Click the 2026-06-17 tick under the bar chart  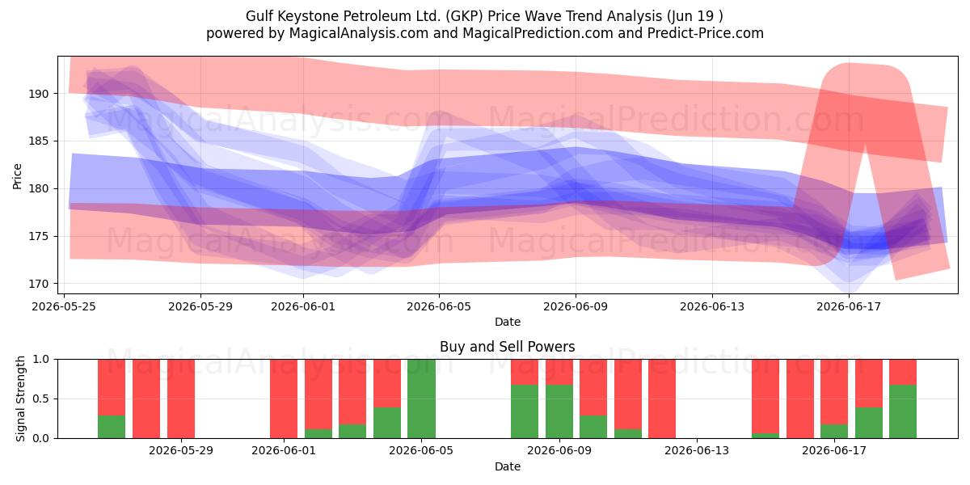833,451
